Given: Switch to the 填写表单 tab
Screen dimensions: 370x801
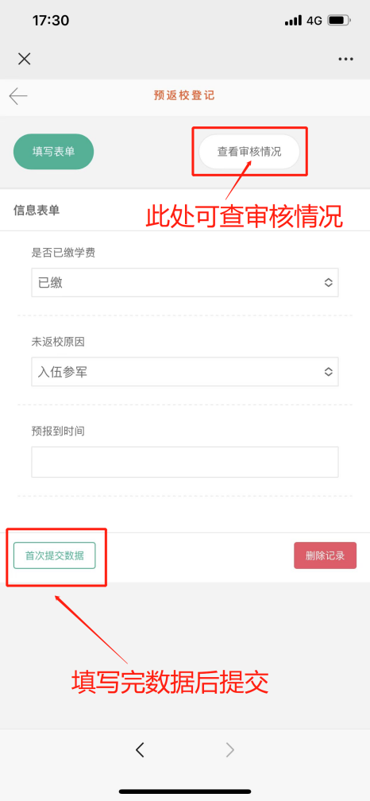Looking at the screenshot, I should [53, 152].
